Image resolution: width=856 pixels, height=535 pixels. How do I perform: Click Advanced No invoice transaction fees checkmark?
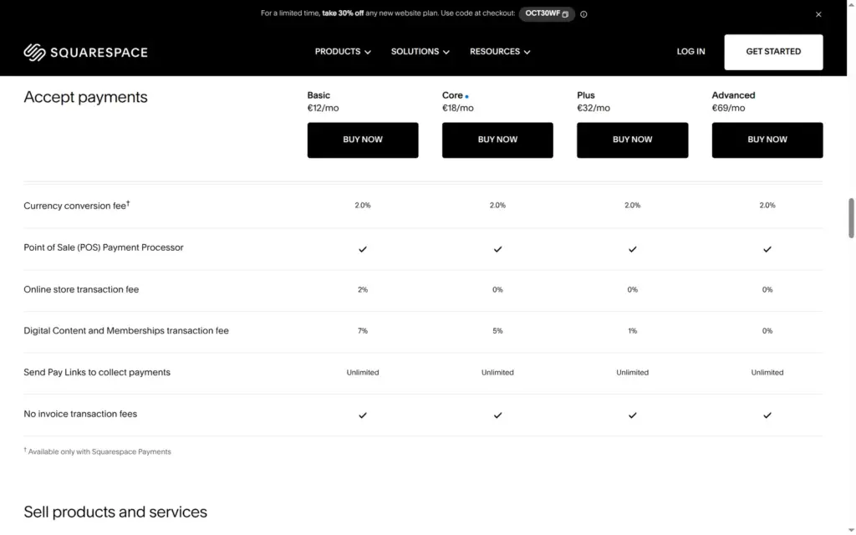click(767, 415)
